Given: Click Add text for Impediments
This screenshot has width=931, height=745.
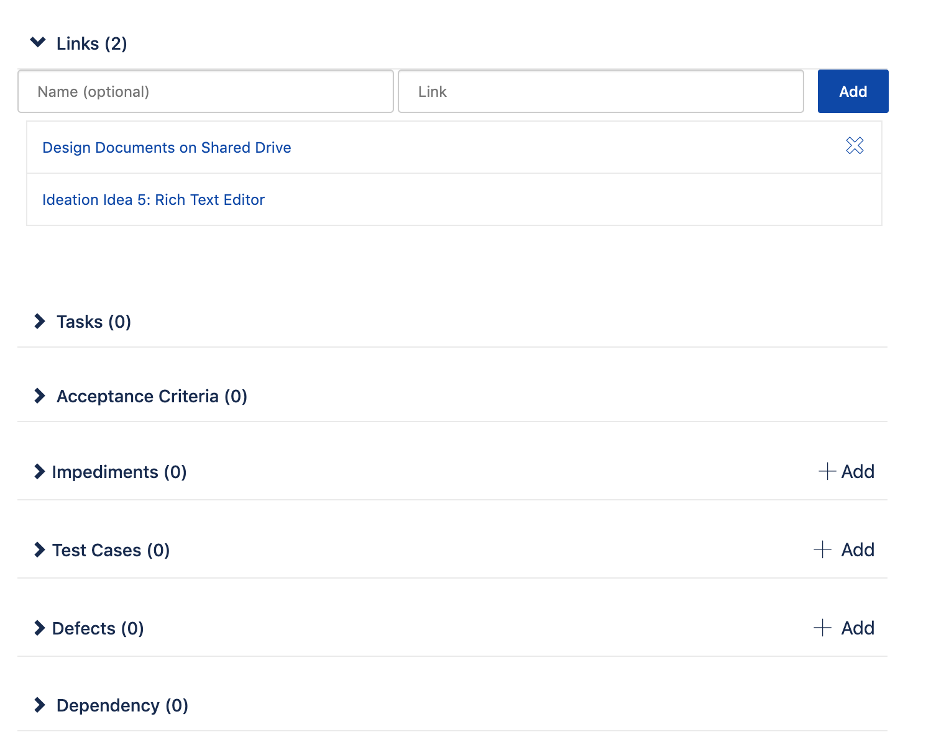Looking at the screenshot, I should point(858,471).
